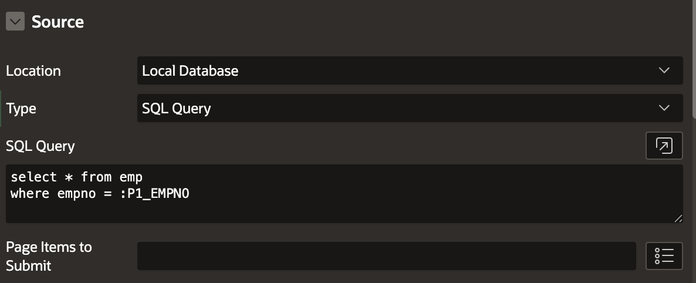Click the Source section heading text
Viewport: 696px width, 283px height.
pos(58,22)
